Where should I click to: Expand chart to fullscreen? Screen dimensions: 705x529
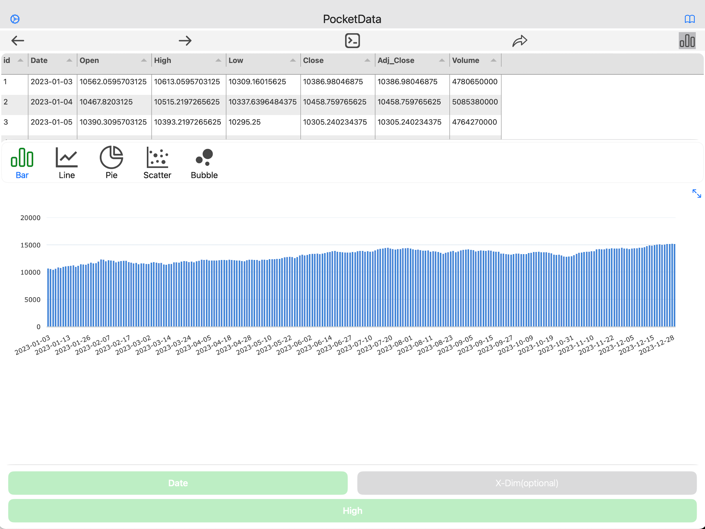pos(696,194)
